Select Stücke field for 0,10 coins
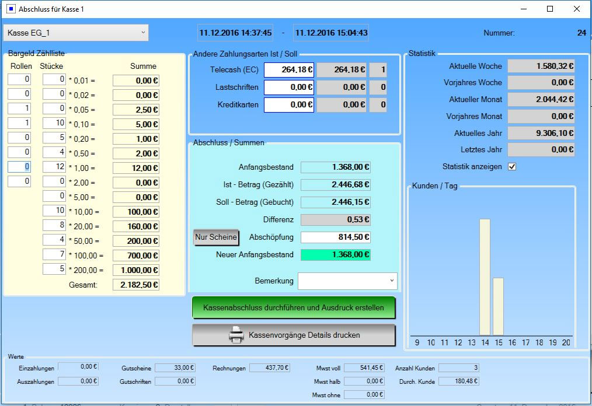The width and height of the screenshot is (592, 406). (x=54, y=123)
